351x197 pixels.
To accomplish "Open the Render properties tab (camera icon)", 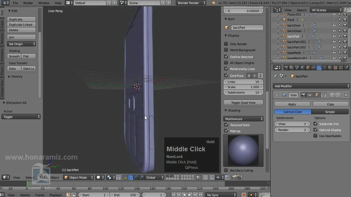I will click(286, 68).
